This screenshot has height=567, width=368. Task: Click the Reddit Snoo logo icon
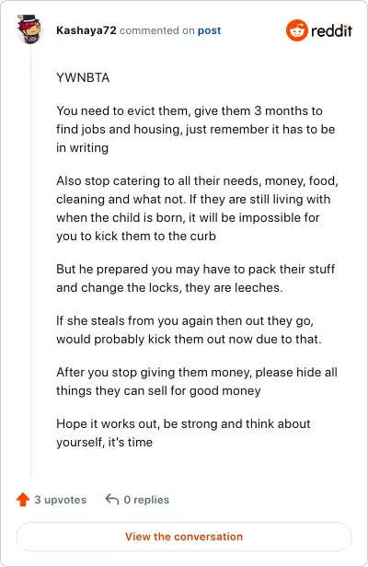[x=297, y=30]
